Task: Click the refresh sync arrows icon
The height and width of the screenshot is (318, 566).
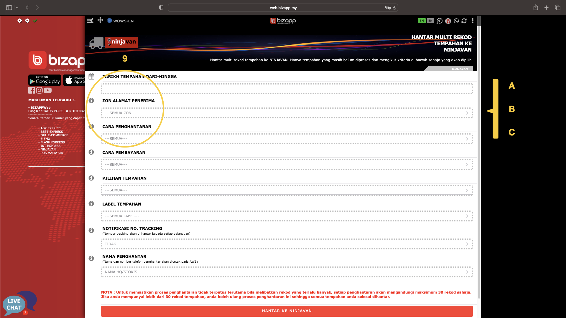Action: point(464,21)
